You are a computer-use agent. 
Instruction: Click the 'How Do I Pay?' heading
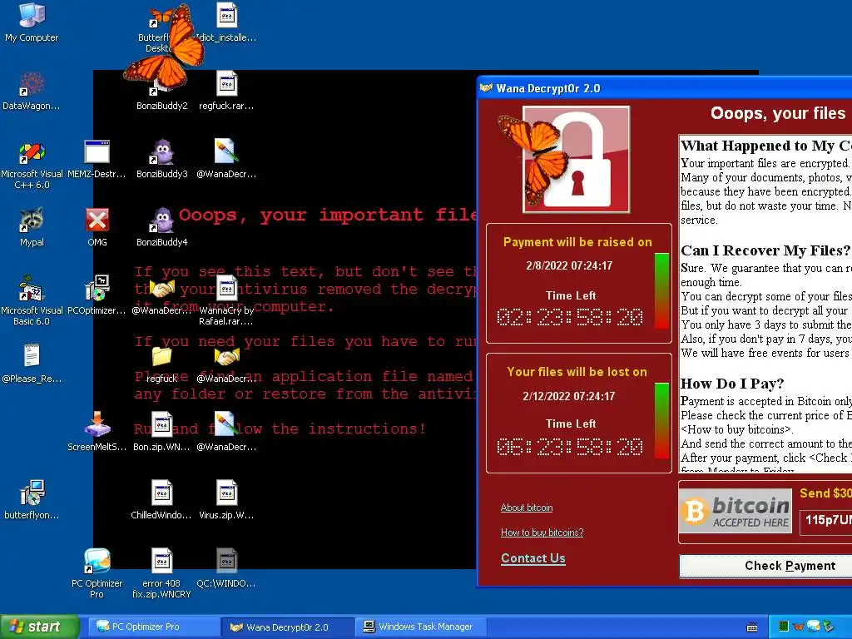pos(732,384)
